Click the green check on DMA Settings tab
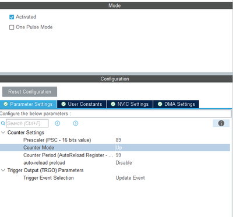This screenshot has width=233, height=217. (x=160, y=104)
